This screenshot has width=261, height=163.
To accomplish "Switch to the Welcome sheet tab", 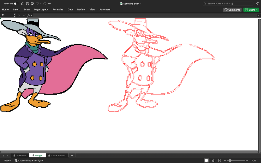I will tap(20, 156).
